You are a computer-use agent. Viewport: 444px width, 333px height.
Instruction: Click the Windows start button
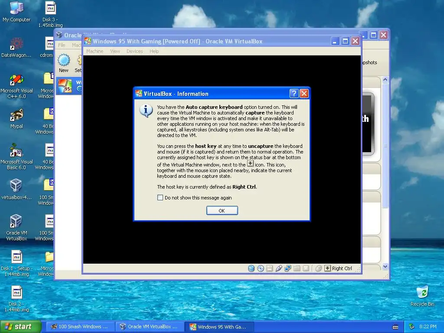click(x=21, y=327)
